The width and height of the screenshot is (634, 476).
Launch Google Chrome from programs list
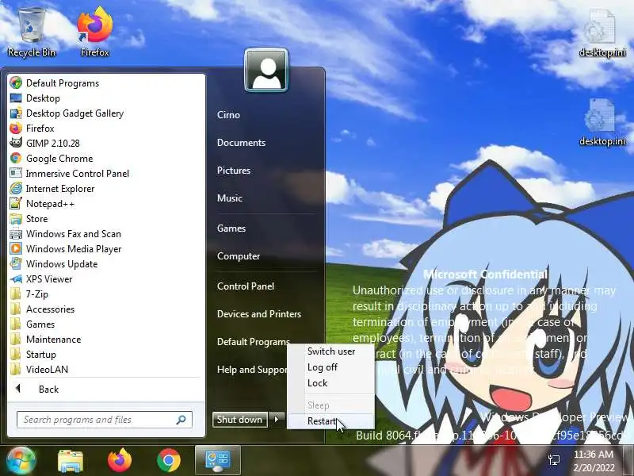(16, 158)
